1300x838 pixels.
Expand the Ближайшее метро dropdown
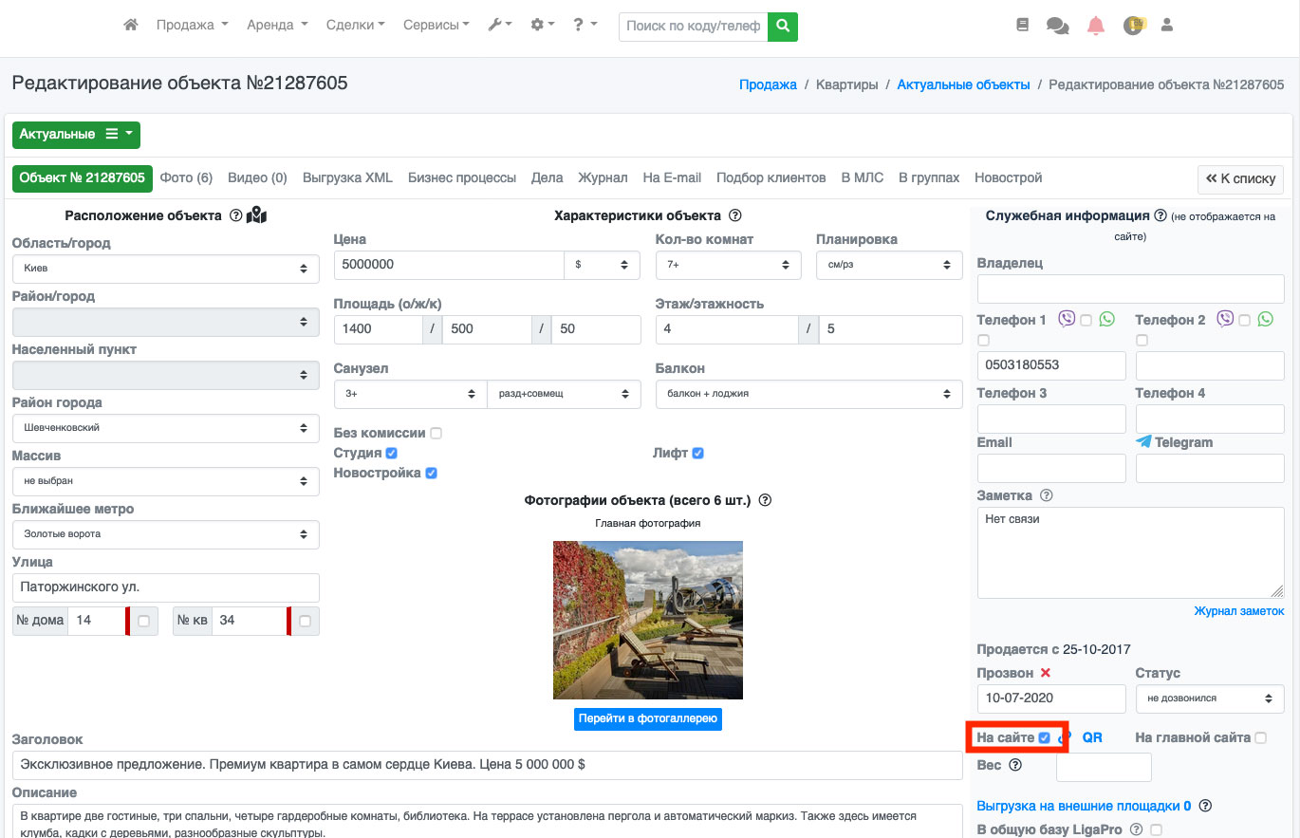[x=165, y=534]
